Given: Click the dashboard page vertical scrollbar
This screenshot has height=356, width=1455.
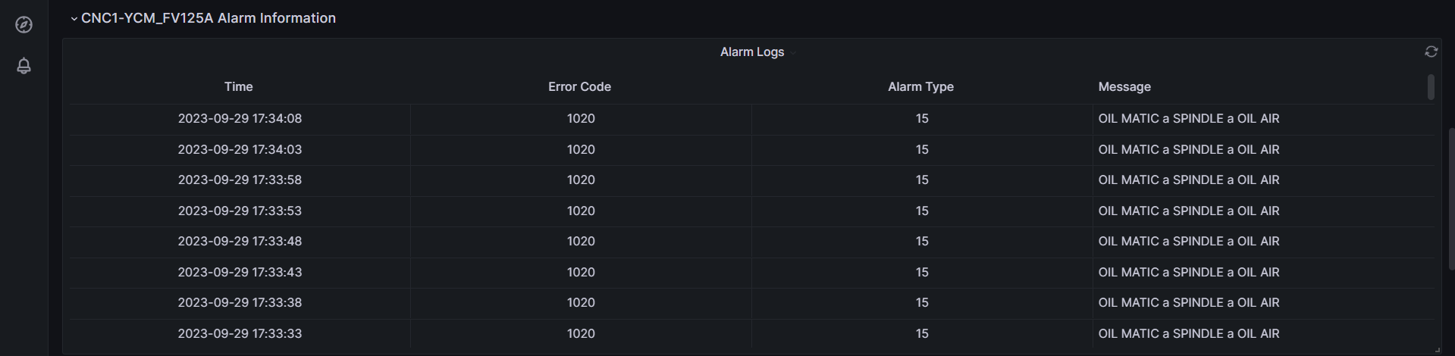Looking at the screenshot, I should [1451, 197].
